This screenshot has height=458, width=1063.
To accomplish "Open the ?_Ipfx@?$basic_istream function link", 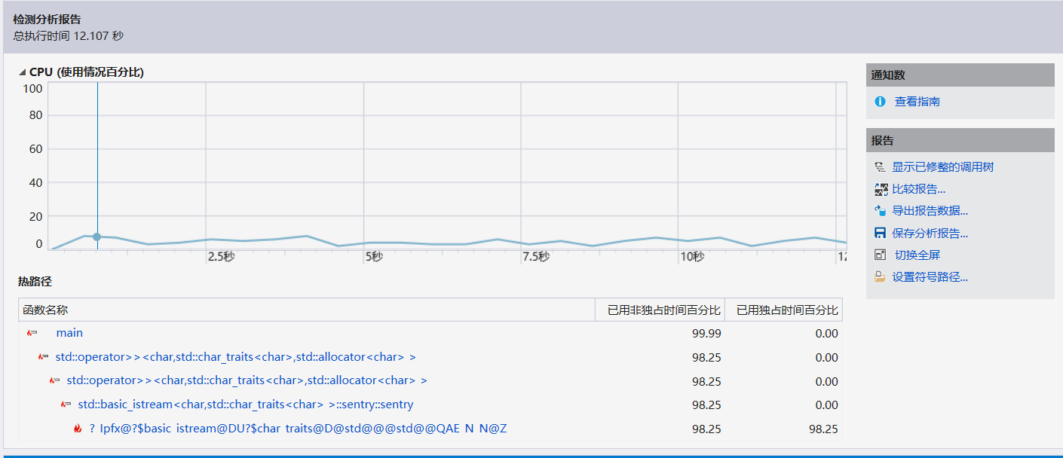I will tap(298, 429).
